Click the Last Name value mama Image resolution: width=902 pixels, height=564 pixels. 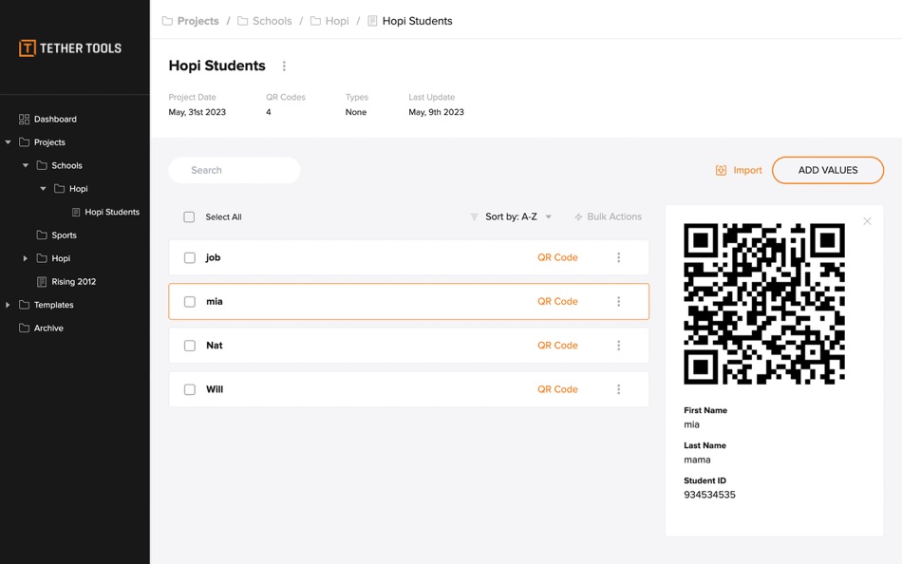click(697, 460)
